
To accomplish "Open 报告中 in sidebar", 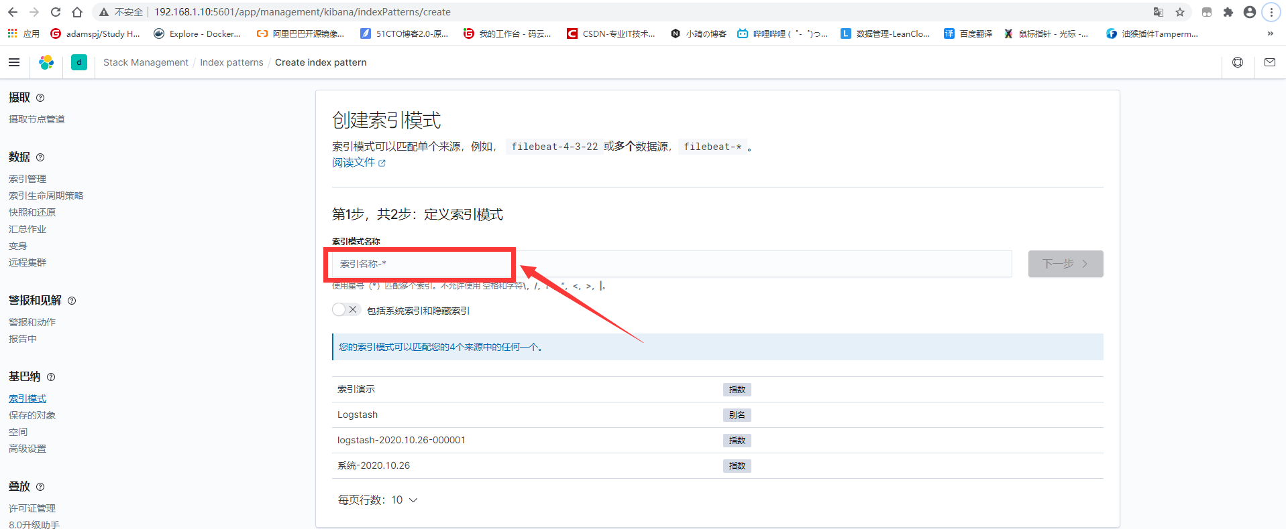I will coord(23,339).
